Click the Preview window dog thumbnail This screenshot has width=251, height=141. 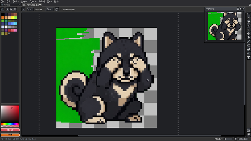224,26
